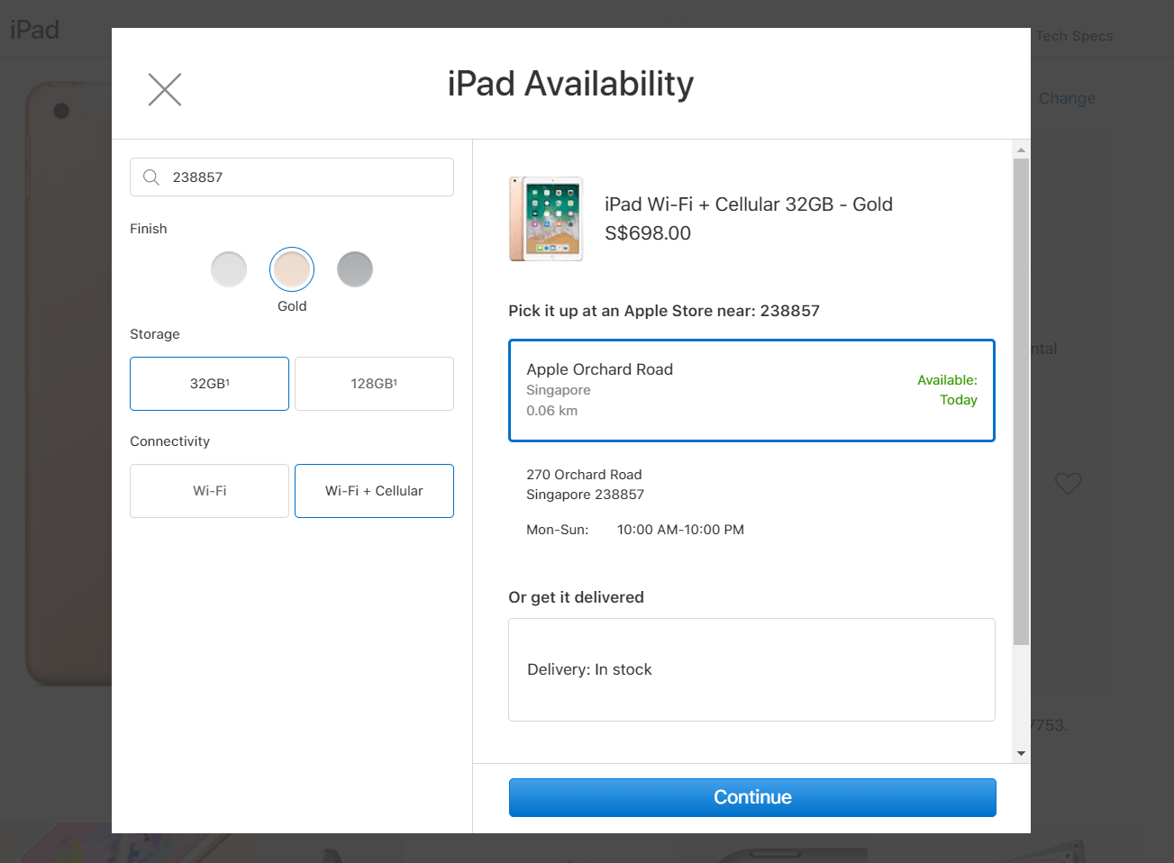1174x863 pixels.
Task: Click the Delivery: In stock option
Action: (x=751, y=669)
